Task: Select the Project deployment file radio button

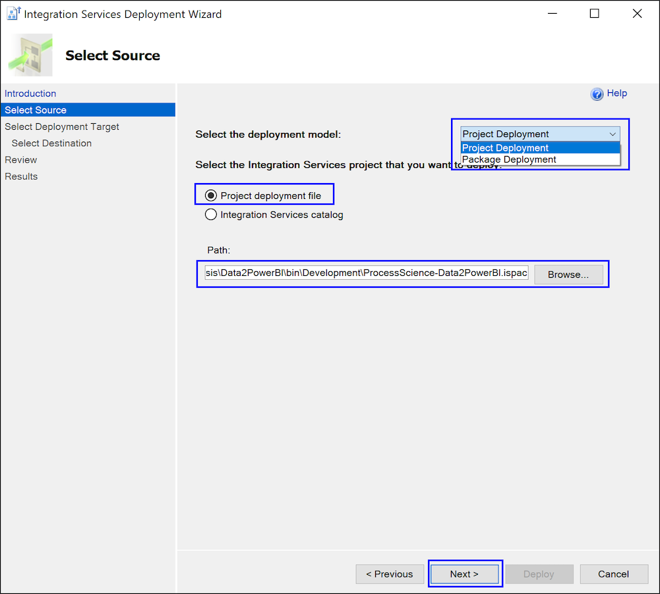Action: (210, 196)
